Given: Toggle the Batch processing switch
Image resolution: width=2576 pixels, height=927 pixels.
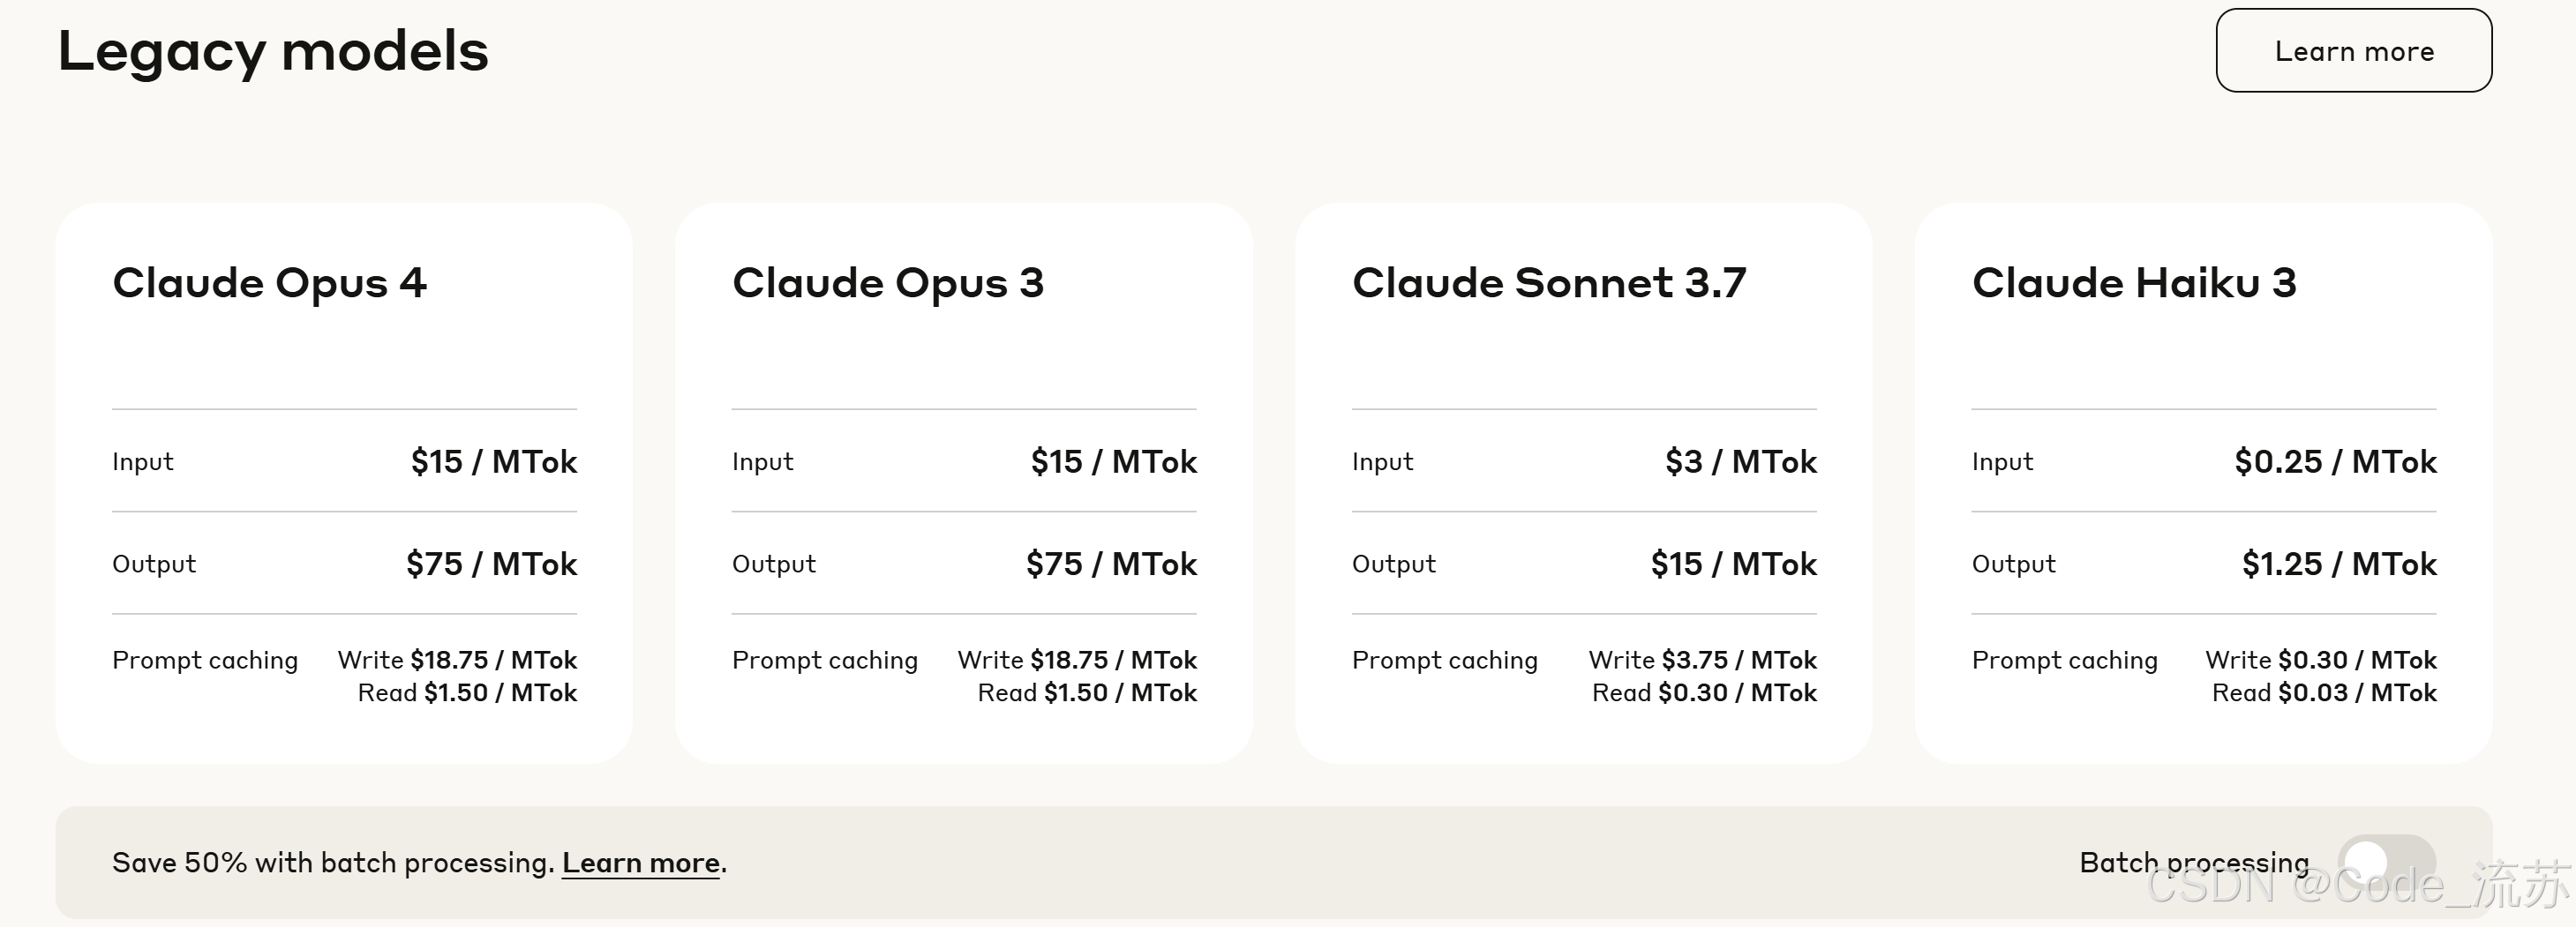Looking at the screenshot, I should [x=2386, y=861].
